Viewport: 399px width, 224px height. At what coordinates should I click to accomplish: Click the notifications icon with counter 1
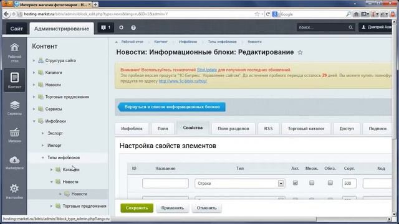tap(105, 27)
